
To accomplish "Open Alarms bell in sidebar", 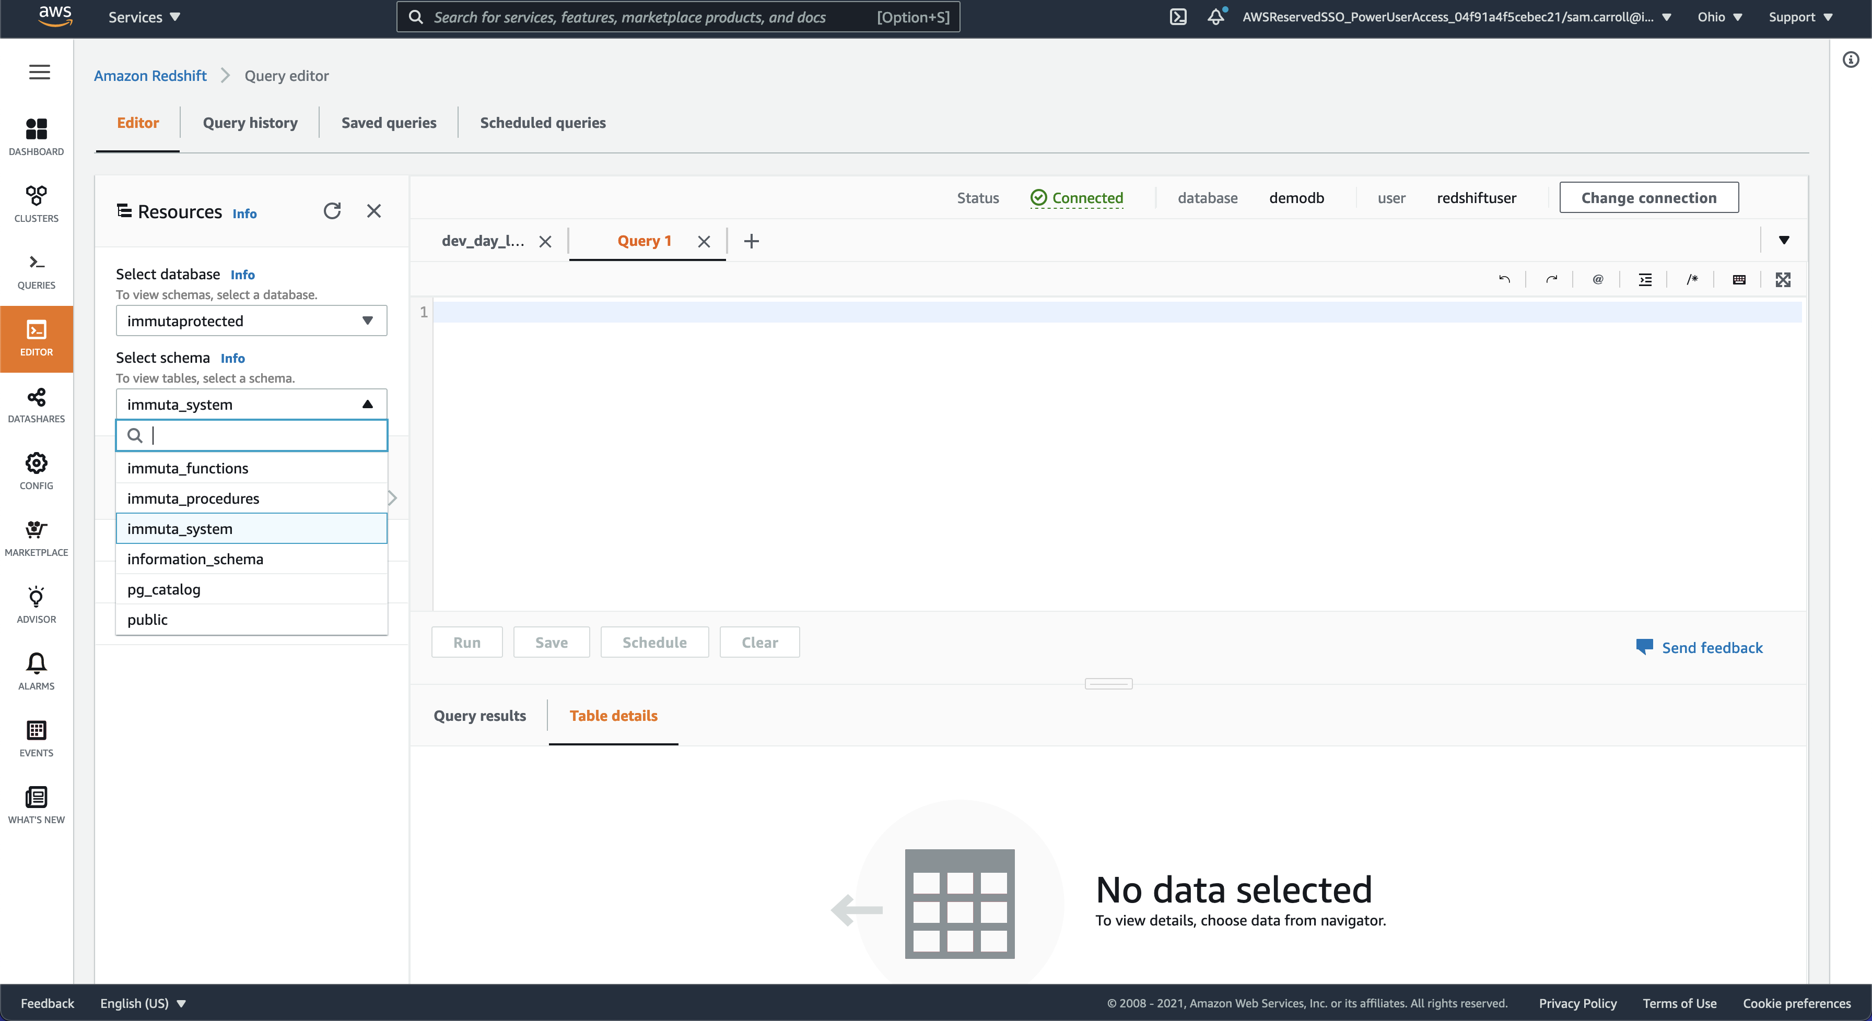I will [37, 672].
